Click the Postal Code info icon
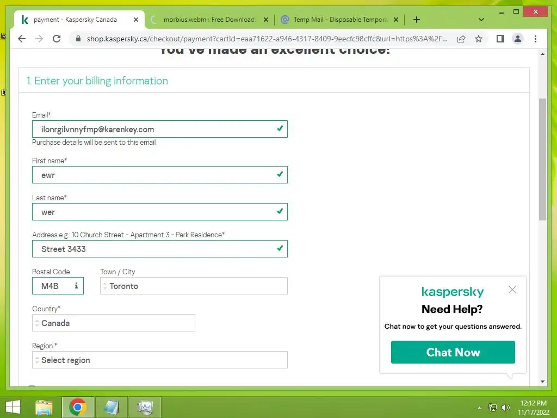Screen dimensions: 557x418 pyautogui.click(x=76, y=285)
